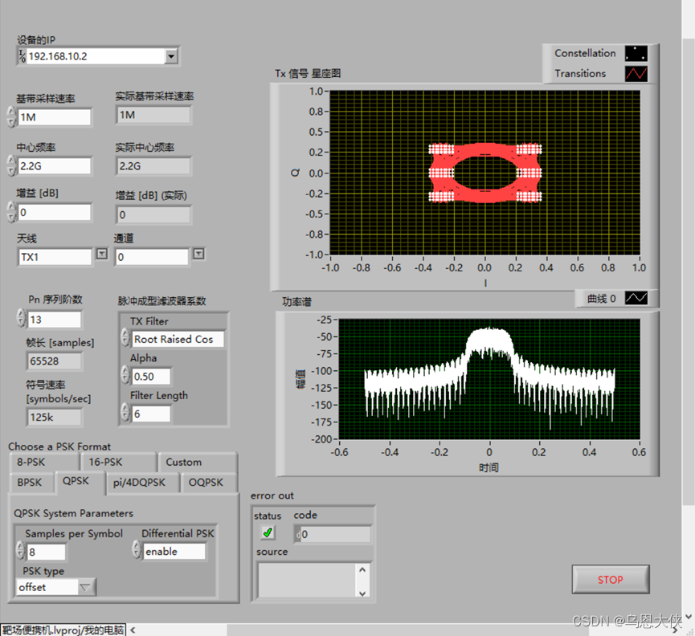
Task: Click the error source text box
Action: pyautogui.click(x=306, y=581)
